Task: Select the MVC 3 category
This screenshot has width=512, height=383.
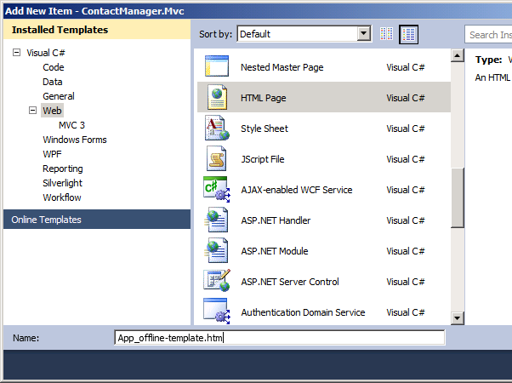Action: coord(71,125)
